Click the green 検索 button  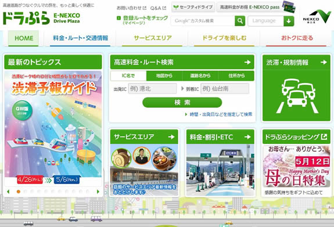(182, 102)
